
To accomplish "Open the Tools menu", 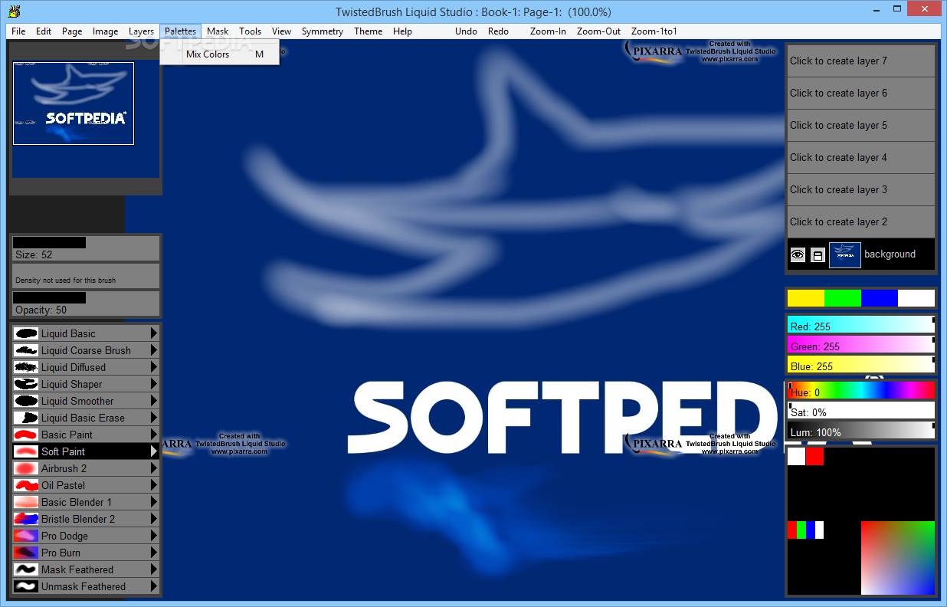I will coord(250,31).
